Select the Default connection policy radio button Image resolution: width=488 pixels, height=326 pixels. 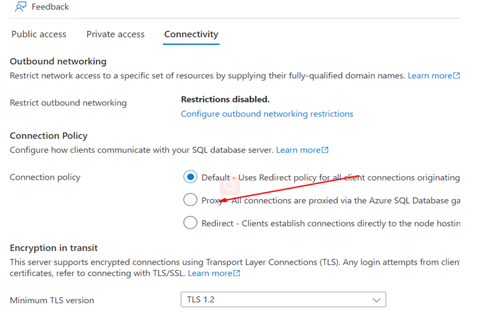tap(190, 177)
